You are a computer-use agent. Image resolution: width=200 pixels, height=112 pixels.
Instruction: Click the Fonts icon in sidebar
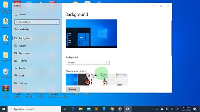tap(16, 68)
